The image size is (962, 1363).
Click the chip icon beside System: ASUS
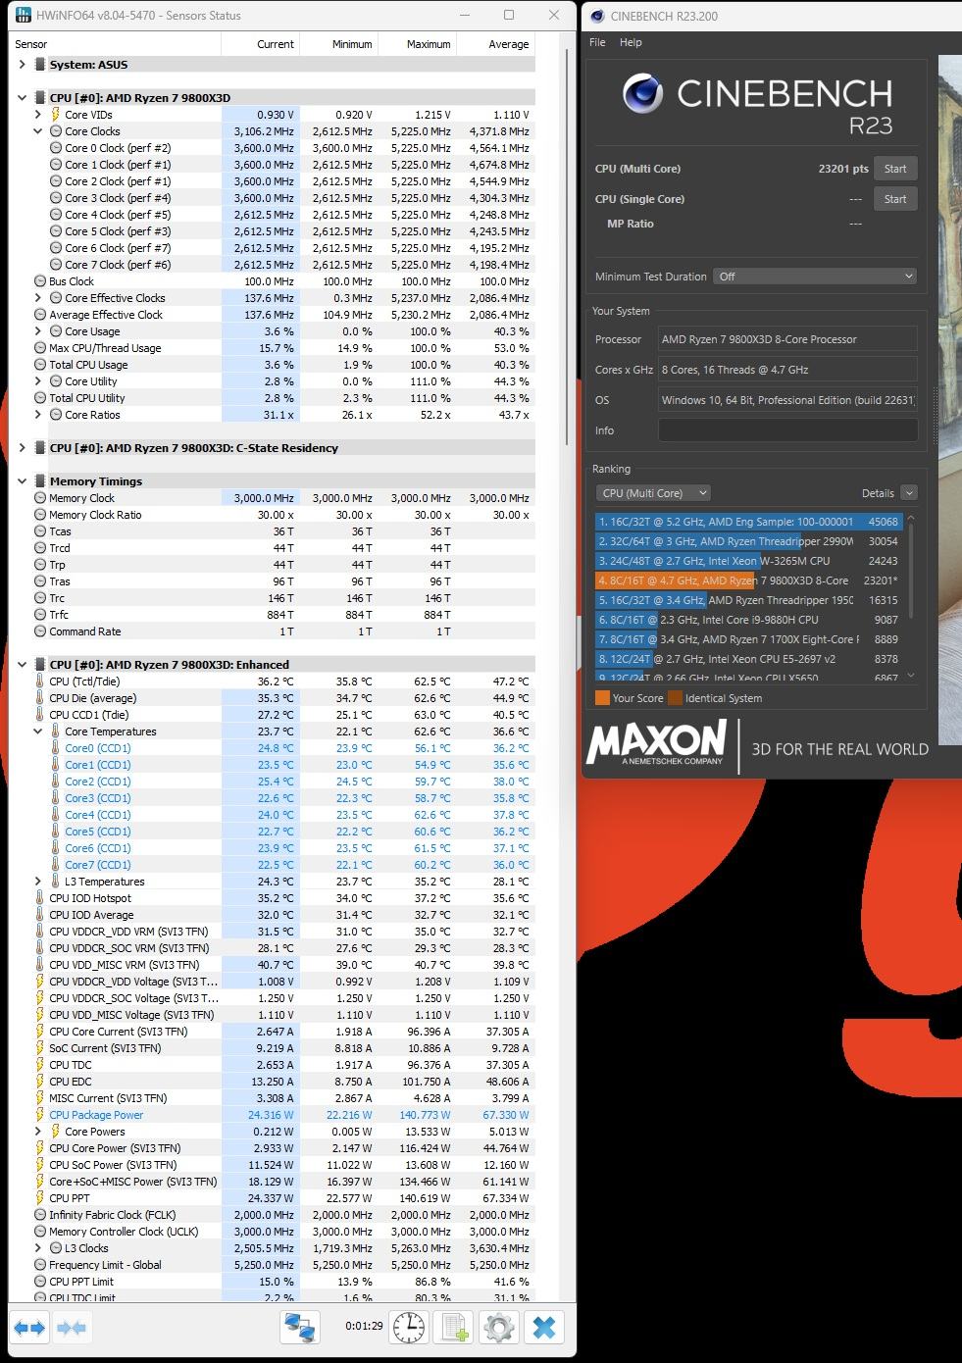[39, 65]
